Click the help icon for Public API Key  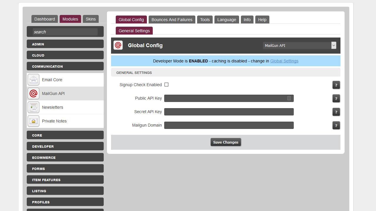(336, 98)
